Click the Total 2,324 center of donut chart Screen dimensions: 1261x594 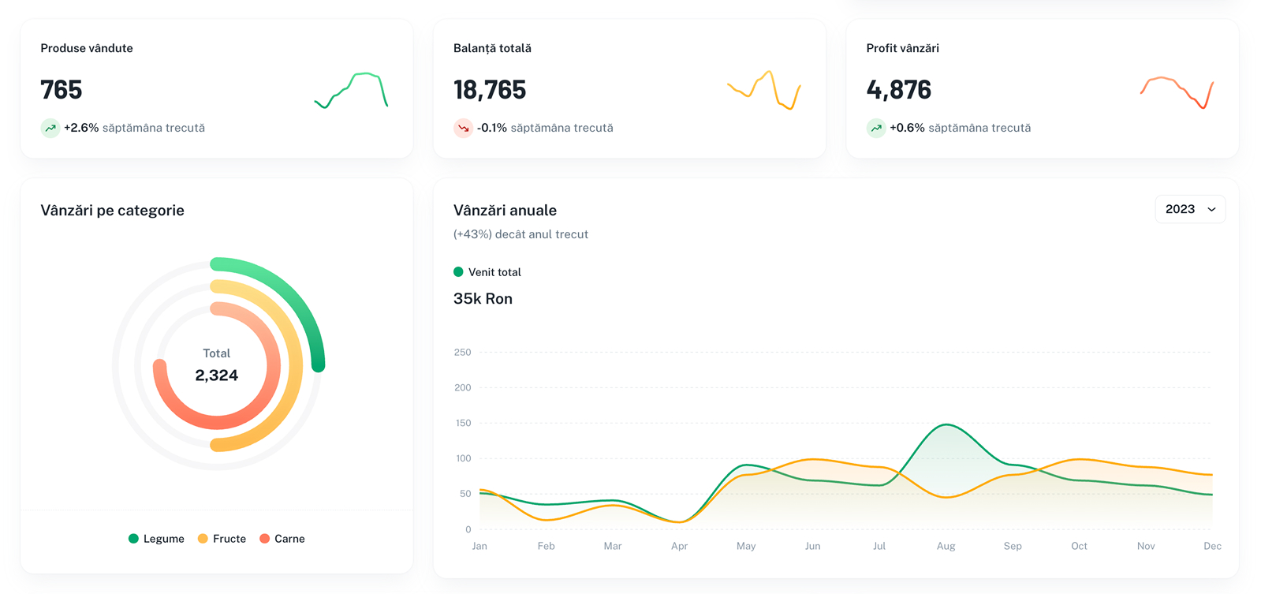[x=217, y=365]
